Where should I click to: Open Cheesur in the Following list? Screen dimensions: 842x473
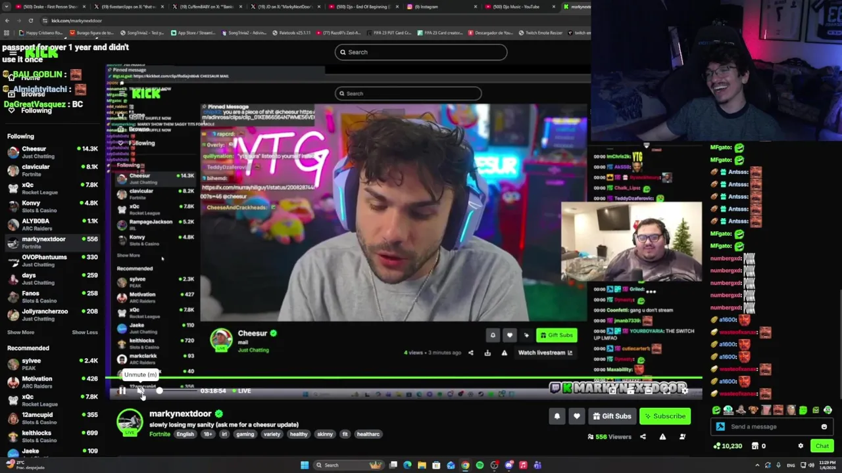tap(53, 152)
